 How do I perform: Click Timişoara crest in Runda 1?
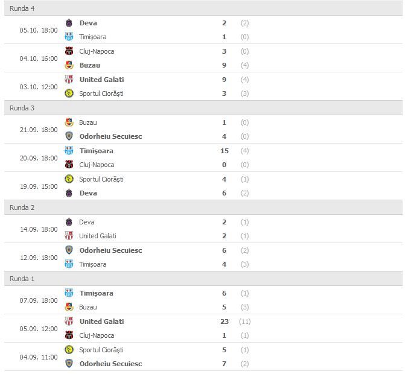click(x=69, y=293)
